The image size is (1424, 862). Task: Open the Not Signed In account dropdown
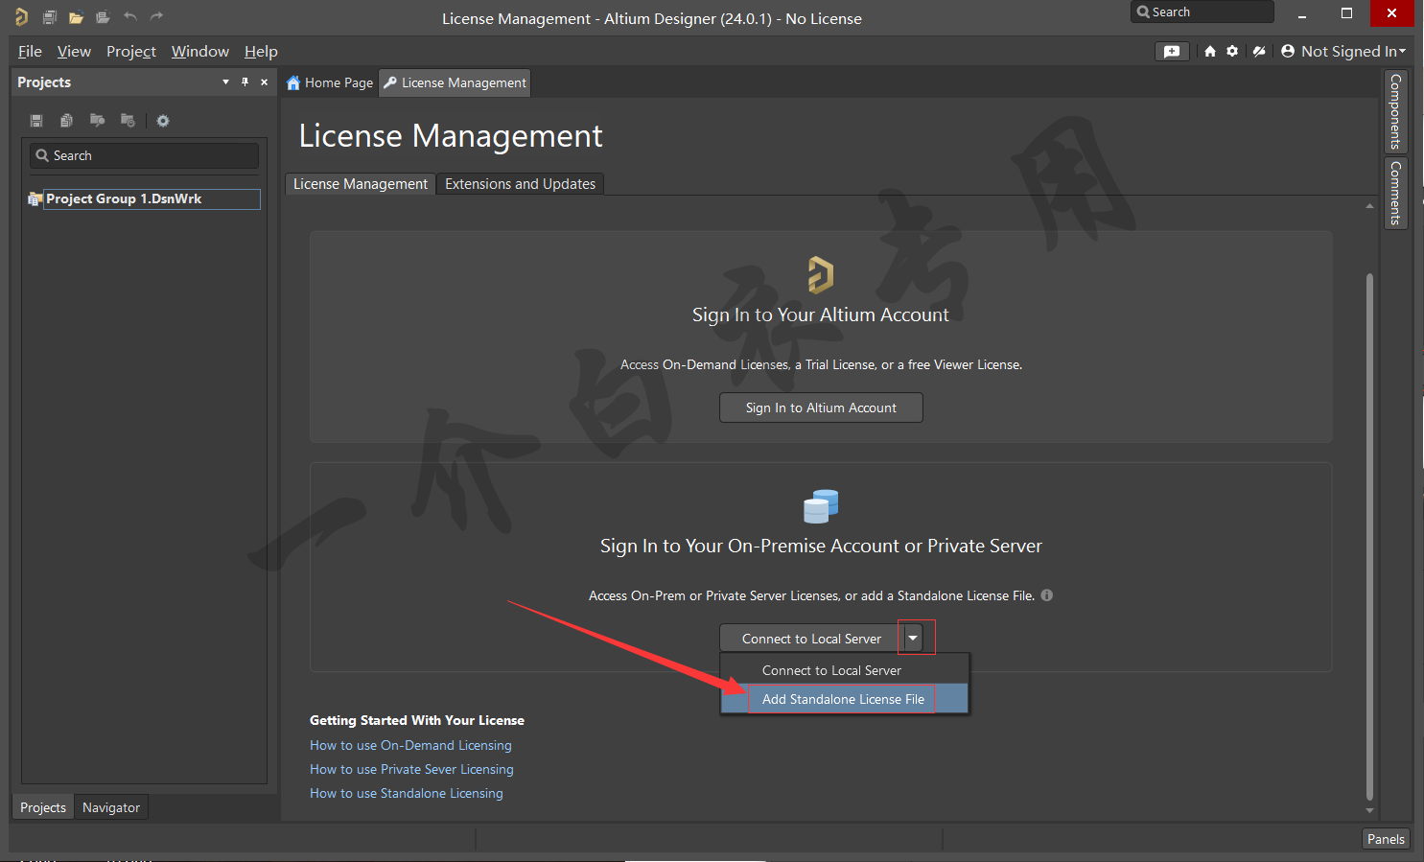pyautogui.click(x=1343, y=52)
